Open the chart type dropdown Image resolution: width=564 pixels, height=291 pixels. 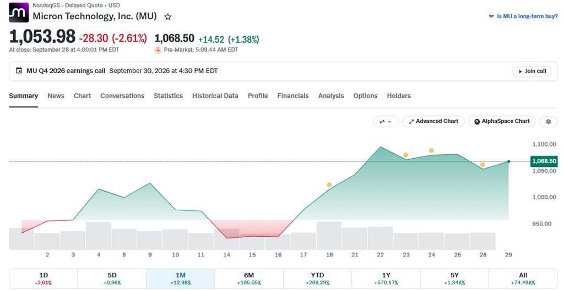pos(386,121)
